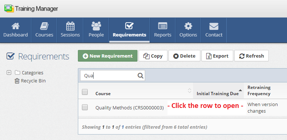Open the Dashboard tab
287x140 pixels.
tap(16, 30)
